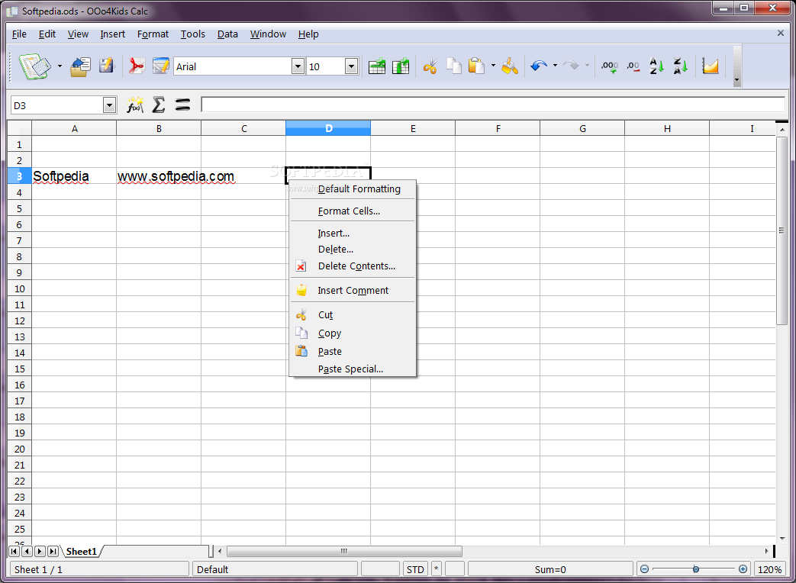Click the Insert Rows icon
Screen dimensions: 796x583
pyautogui.click(x=377, y=66)
